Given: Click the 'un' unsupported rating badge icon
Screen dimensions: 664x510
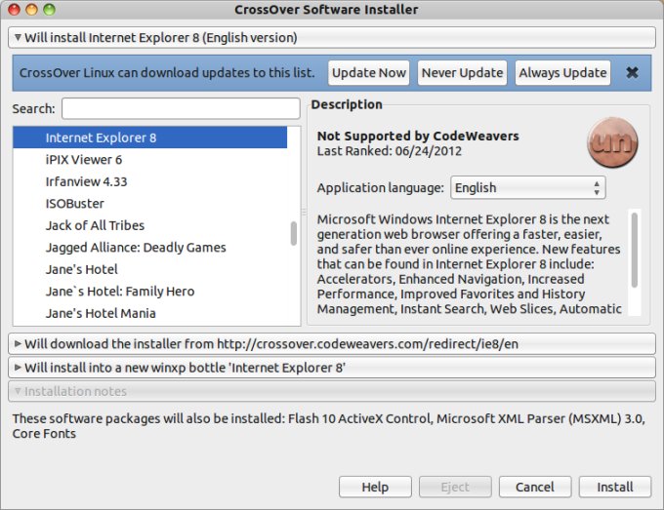Looking at the screenshot, I should [x=612, y=142].
